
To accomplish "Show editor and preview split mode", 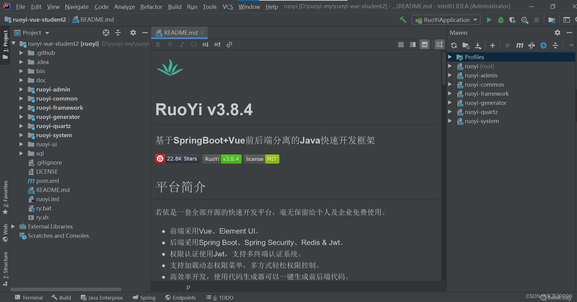I will [x=413, y=44].
